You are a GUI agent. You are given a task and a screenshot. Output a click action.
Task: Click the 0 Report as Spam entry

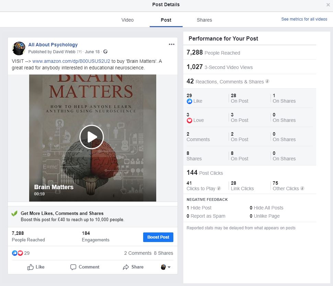pyautogui.click(x=206, y=216)
